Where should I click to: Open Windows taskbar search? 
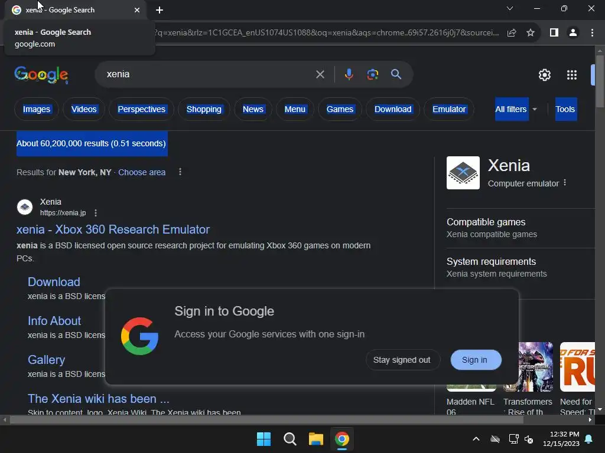pyautogui.click(x=290, y=439)
